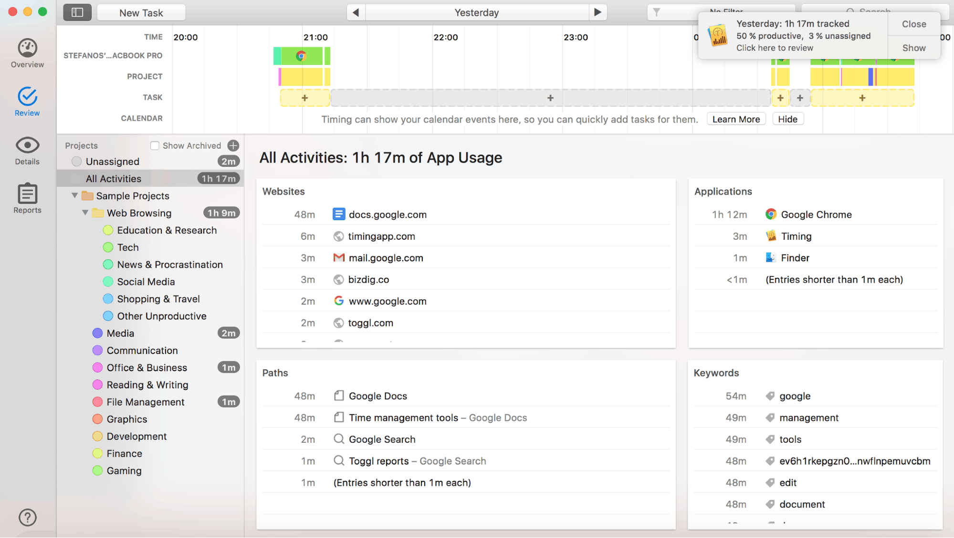Go to next day arrow
Screen dimensions: 954x538
coord(598,12)
